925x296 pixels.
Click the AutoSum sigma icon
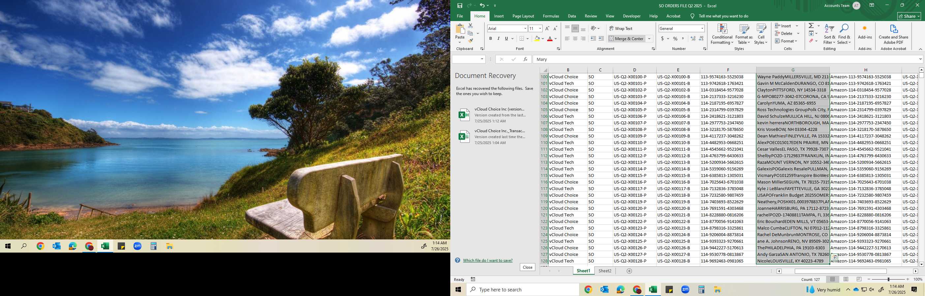[811, 26]
